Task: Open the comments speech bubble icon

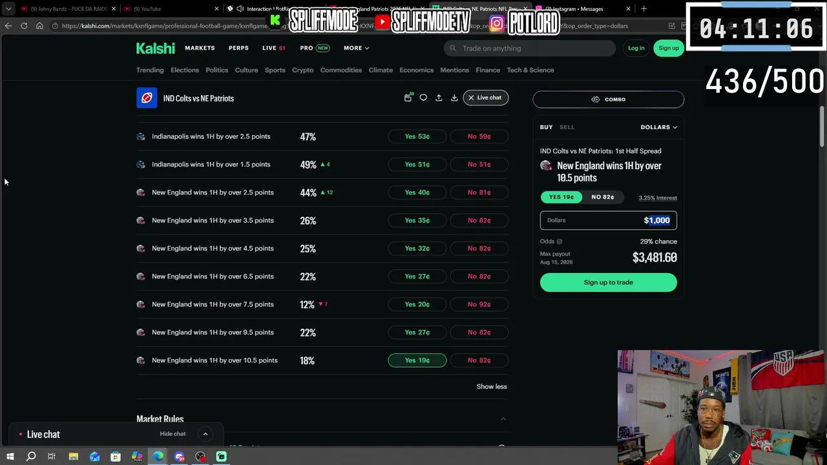Action: (x=423, y=98)
